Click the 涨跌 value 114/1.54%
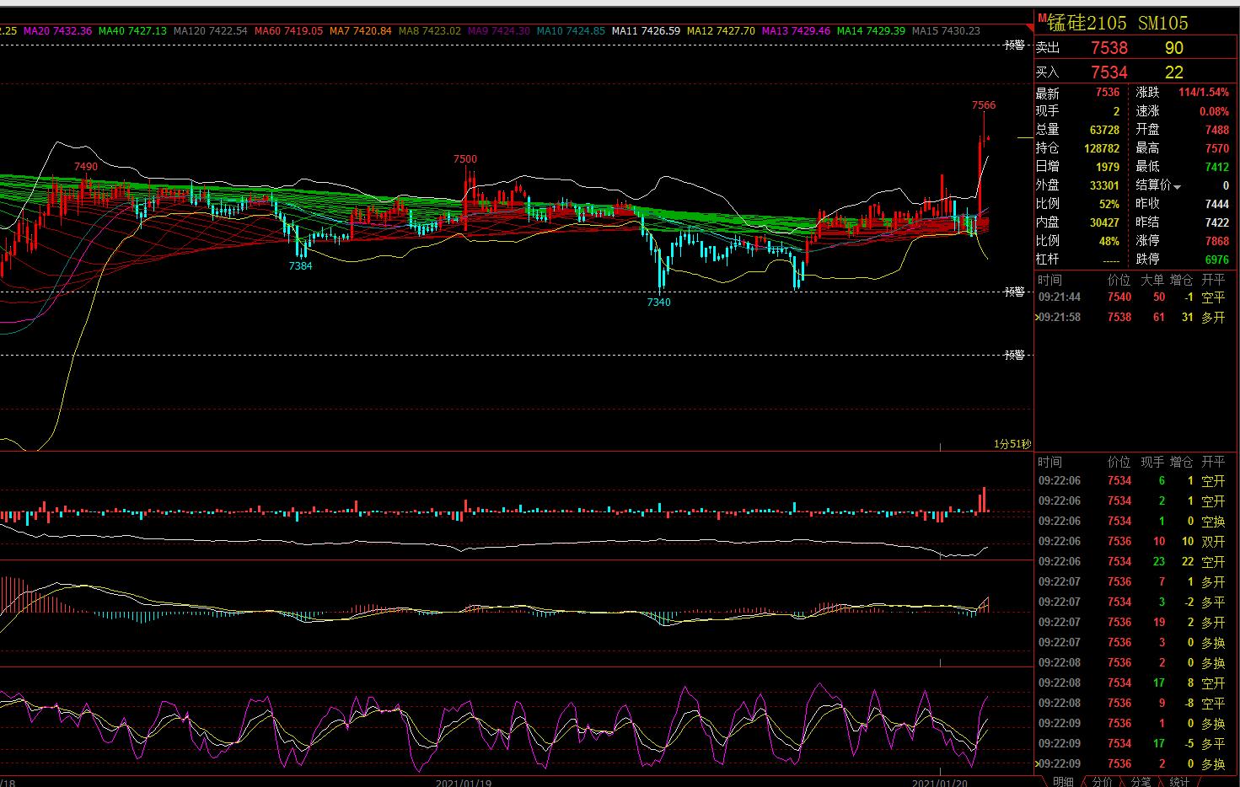 pyautogui.click(x=1204, y=93)
